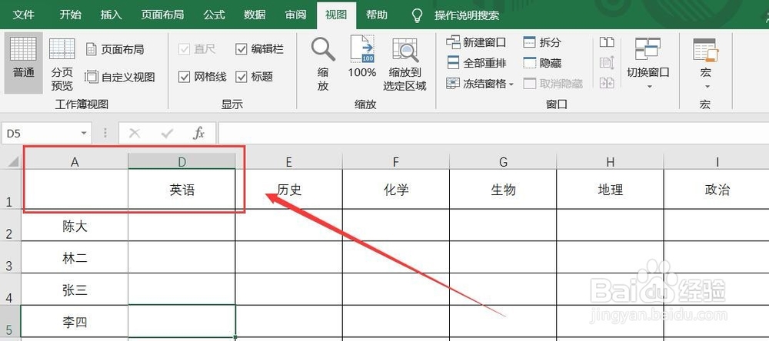
Task: Select column D header
Action: point(182,162)
